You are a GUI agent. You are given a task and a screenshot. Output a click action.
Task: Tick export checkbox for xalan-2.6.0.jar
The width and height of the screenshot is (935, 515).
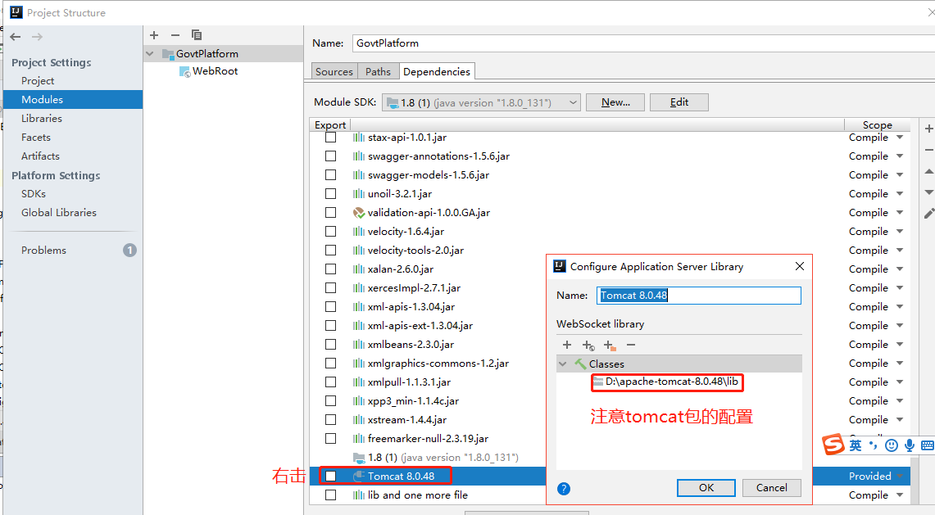tap(330, 269)
